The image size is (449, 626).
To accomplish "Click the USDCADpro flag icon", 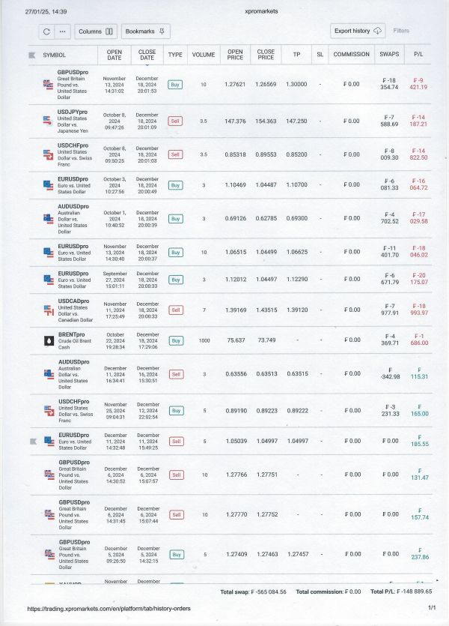I will pos(49,310).
